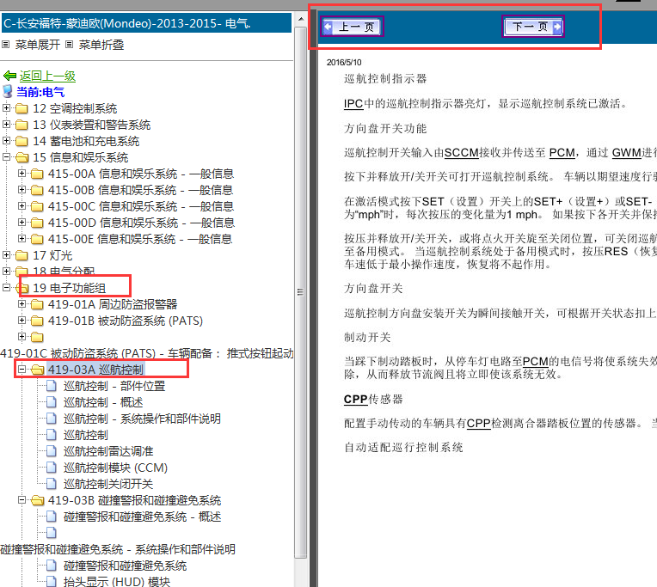Click page icon of 巡航控制 - 部件位置
This screenshot has height=587, width=657.
pyautogui.click(x=51, y=386)
